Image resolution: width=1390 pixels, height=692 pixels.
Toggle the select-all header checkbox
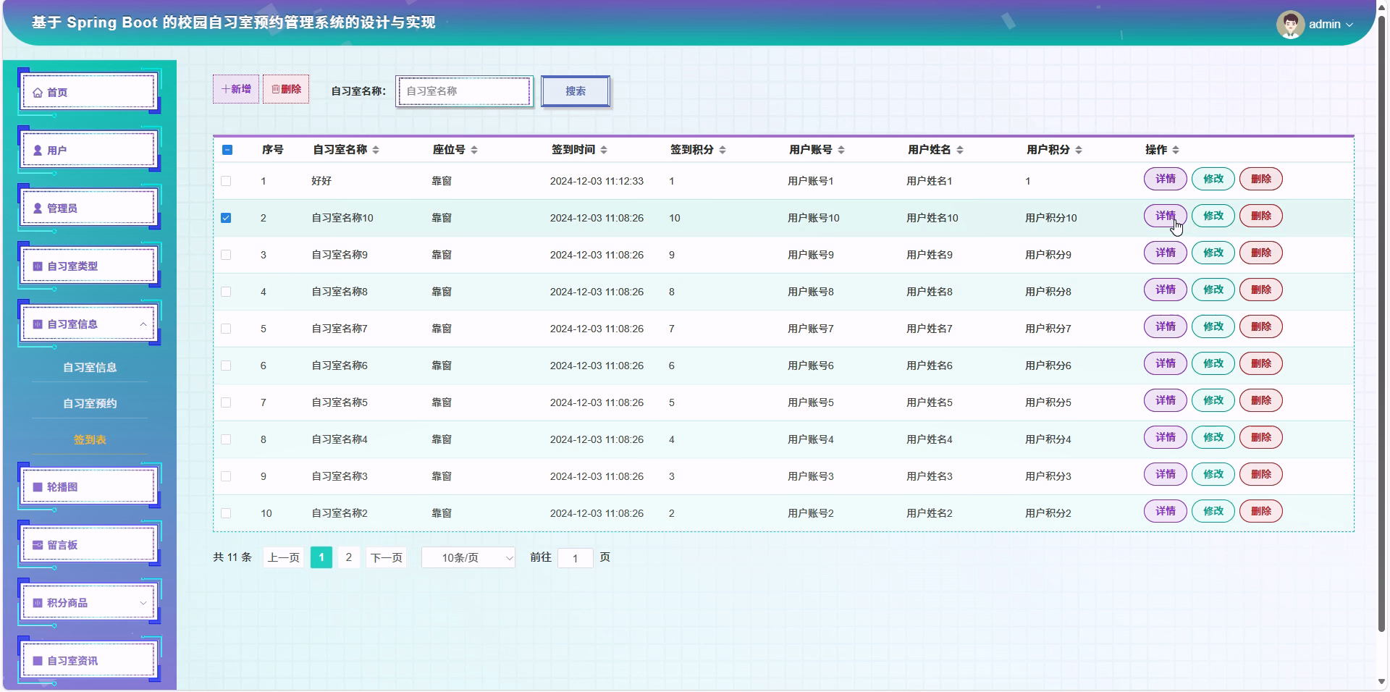click(227, 150)
